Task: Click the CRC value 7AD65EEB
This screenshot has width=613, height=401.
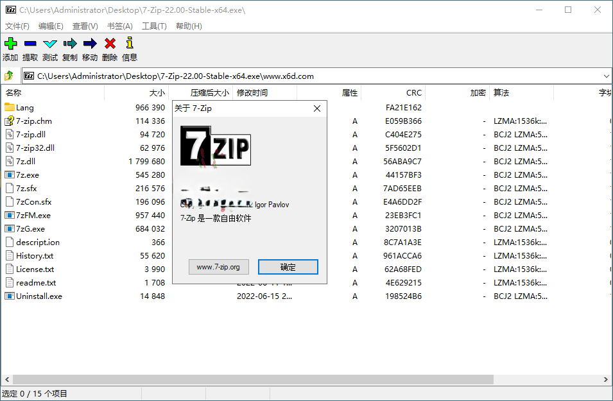Action: [x=402, y=189]
